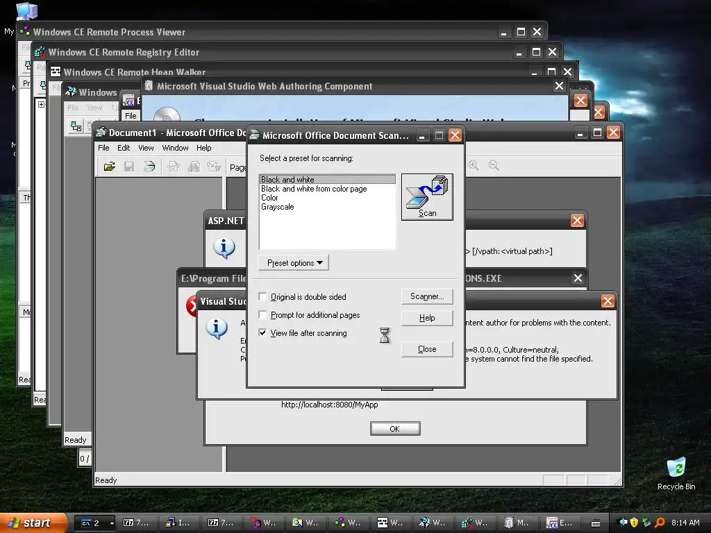Open File menu in Document Imaging window
The image size is (711, 533).
click(103, 148)
